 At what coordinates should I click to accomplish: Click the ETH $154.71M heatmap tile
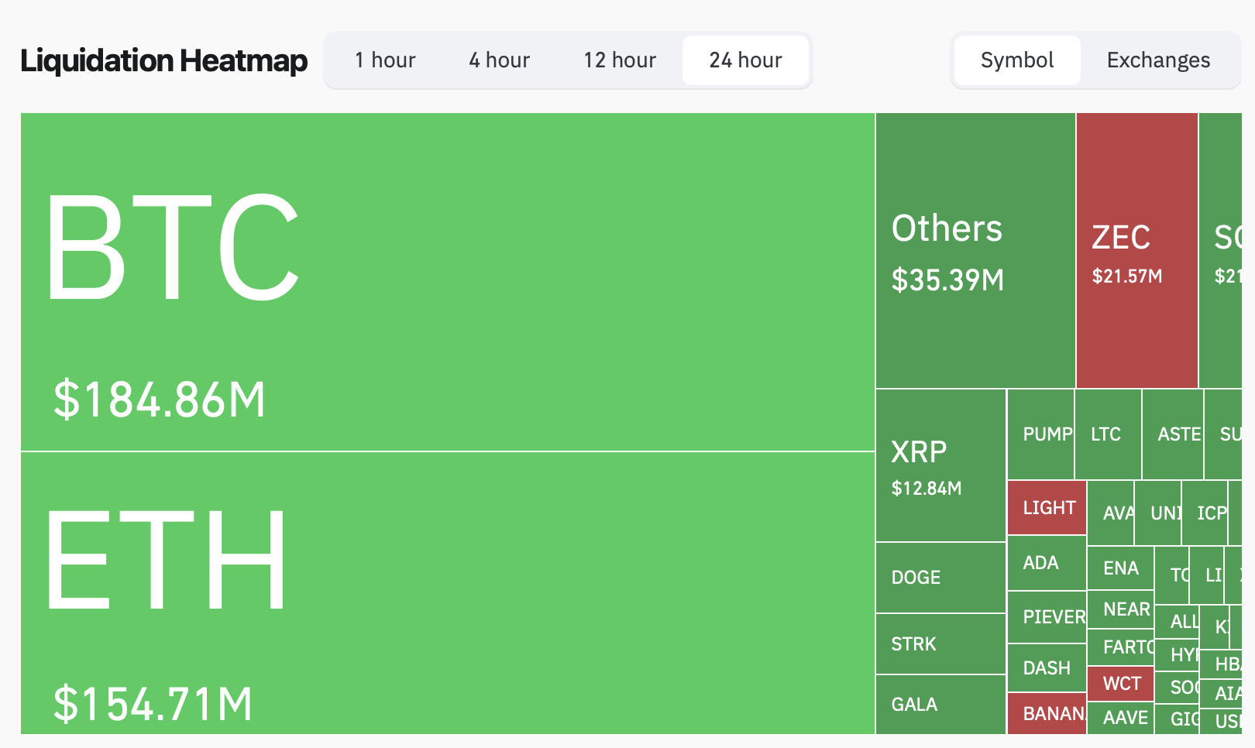pyautogui.click(x=447, y=592)
